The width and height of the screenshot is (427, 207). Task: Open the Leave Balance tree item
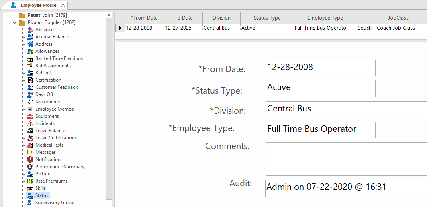tap(50, 131)
